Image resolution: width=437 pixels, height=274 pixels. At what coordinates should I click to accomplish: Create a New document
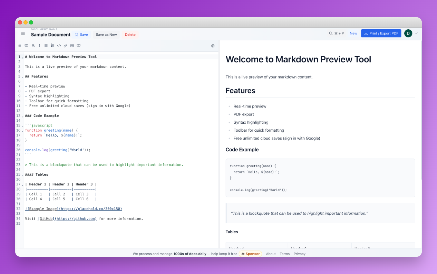pyautogui.click(x=353, y=33)
